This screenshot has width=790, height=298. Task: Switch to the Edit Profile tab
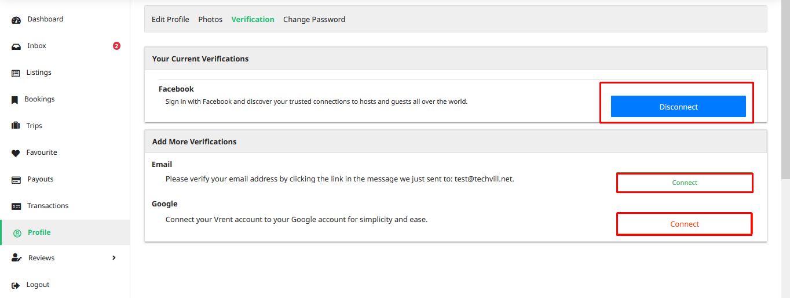coord(170,19)
